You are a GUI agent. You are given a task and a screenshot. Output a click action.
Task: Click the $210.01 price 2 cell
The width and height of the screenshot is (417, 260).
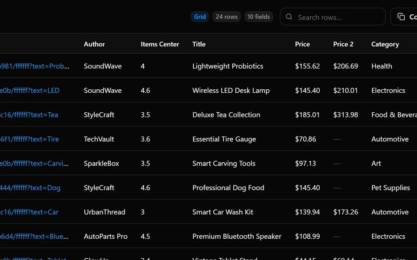[345, 91]
